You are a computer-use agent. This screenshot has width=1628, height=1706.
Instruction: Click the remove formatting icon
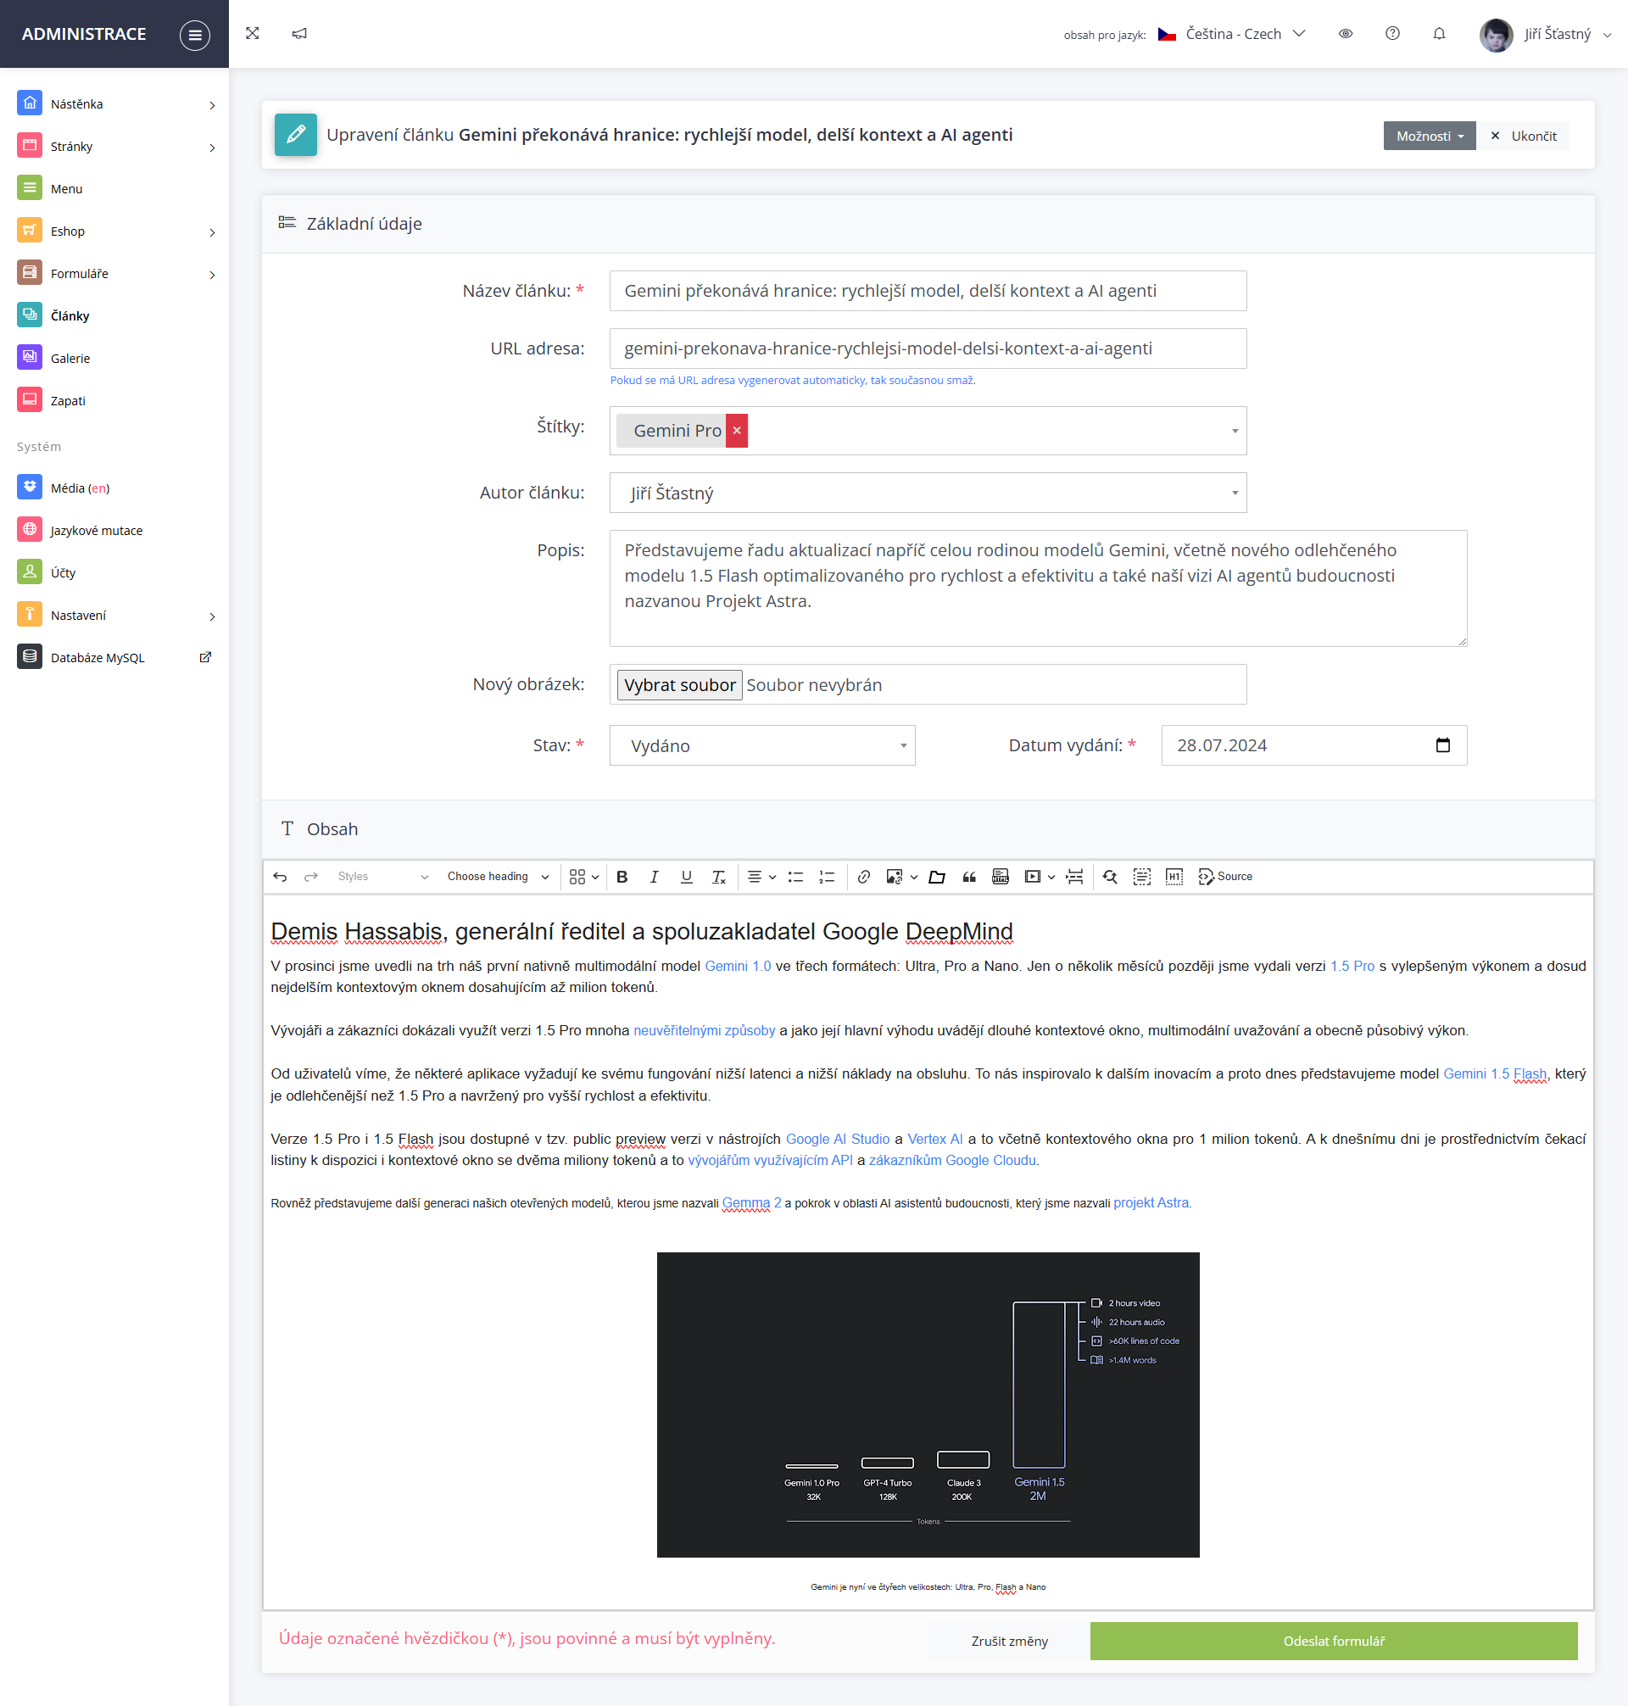718,877
